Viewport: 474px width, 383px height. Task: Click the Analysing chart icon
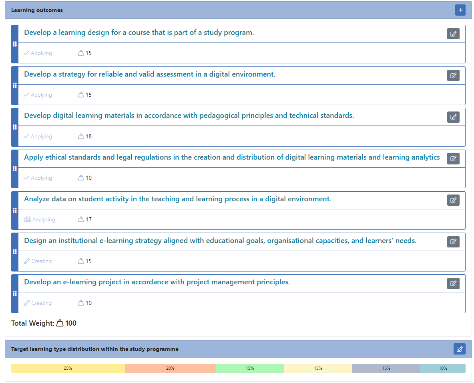[x=27, y=219]
